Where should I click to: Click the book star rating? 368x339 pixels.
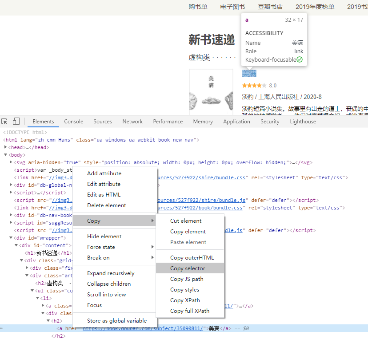tap(254, 85)
